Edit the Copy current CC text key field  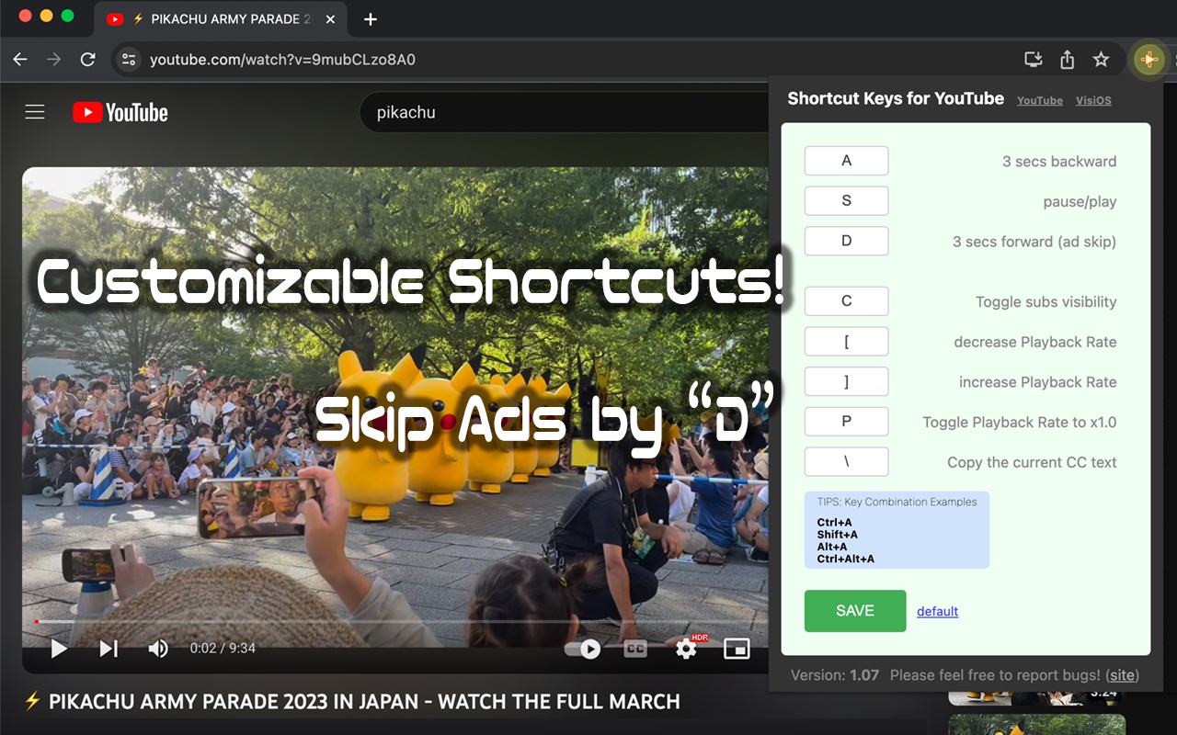[x=846, y=462]
